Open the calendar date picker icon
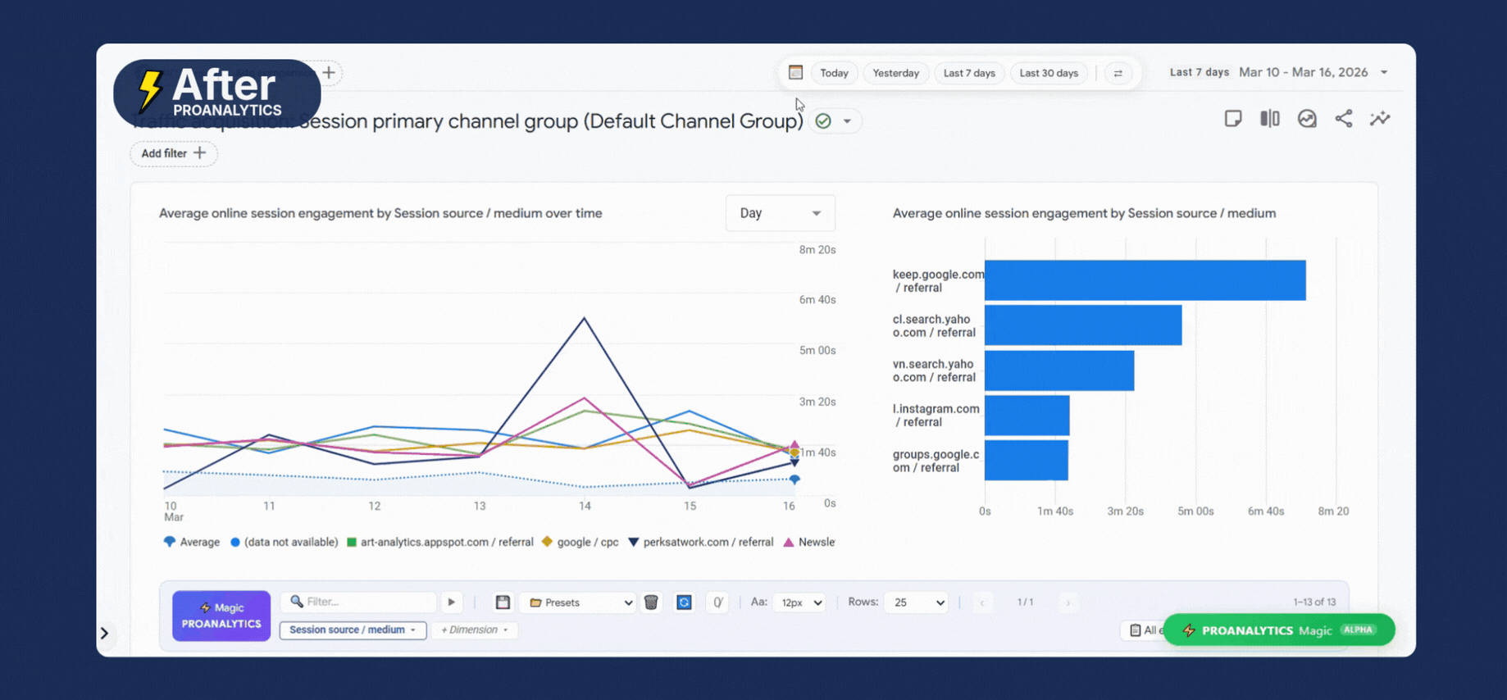1507x700 pixels. [795, 72]
